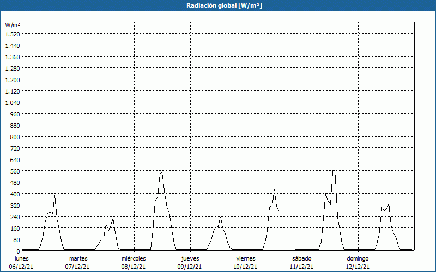Click the 'jueves' day label
The width and height of the screenshot is (436, 272).
(x=190, y=258)
